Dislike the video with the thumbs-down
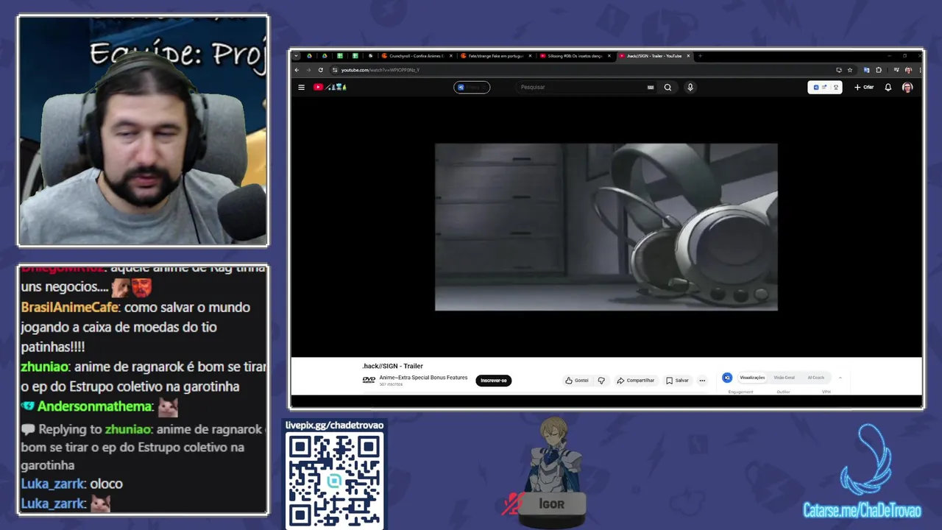Viewport: 942px width, 530px height. coord(601,381)
